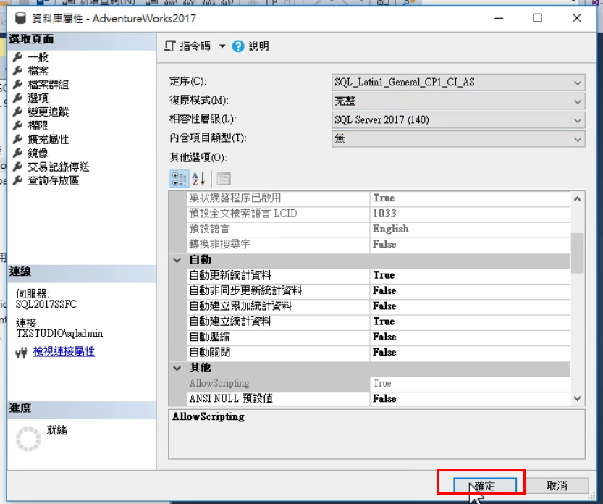Select the 自動建立累加統計資料 row
This screenshot has width=603, height=504.
pyautogui.click(x=379, y=306)
